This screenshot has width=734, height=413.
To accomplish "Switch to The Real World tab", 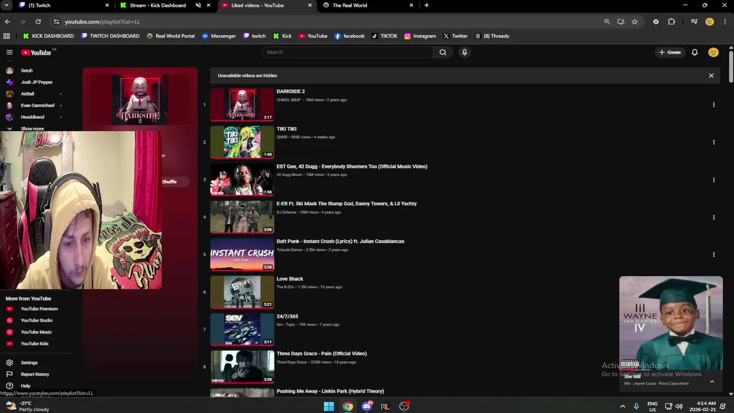I will 367,5.
